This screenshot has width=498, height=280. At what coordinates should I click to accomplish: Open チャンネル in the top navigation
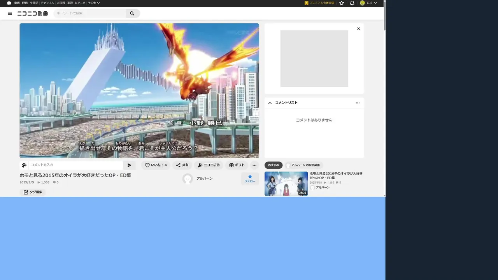(47, 3)
